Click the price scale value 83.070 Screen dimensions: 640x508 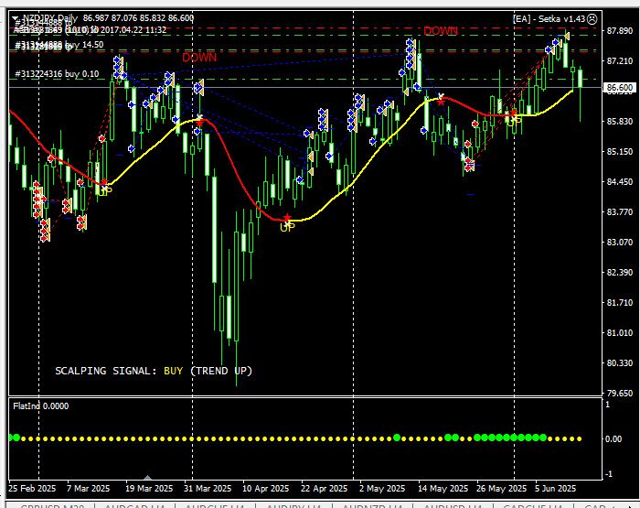620,242
